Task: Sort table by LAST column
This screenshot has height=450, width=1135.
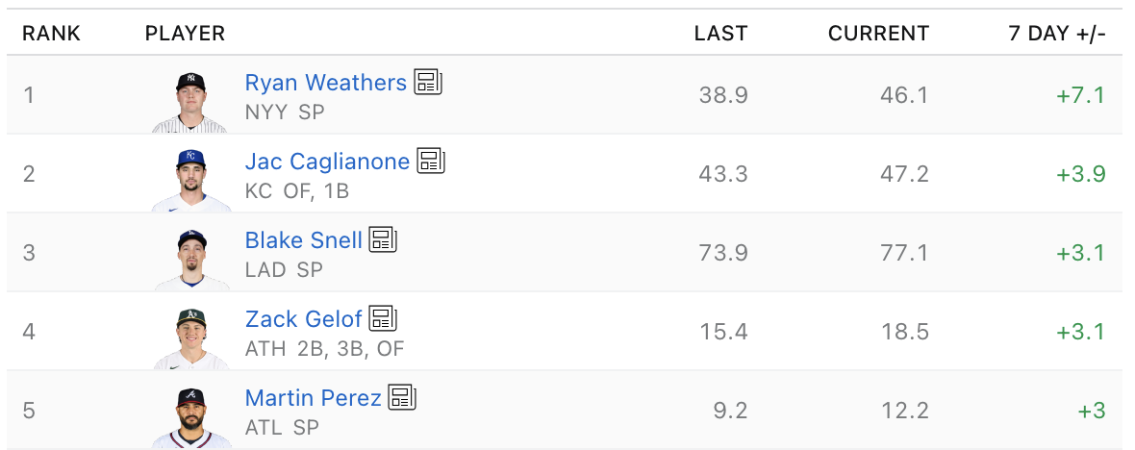Action: 721,34
